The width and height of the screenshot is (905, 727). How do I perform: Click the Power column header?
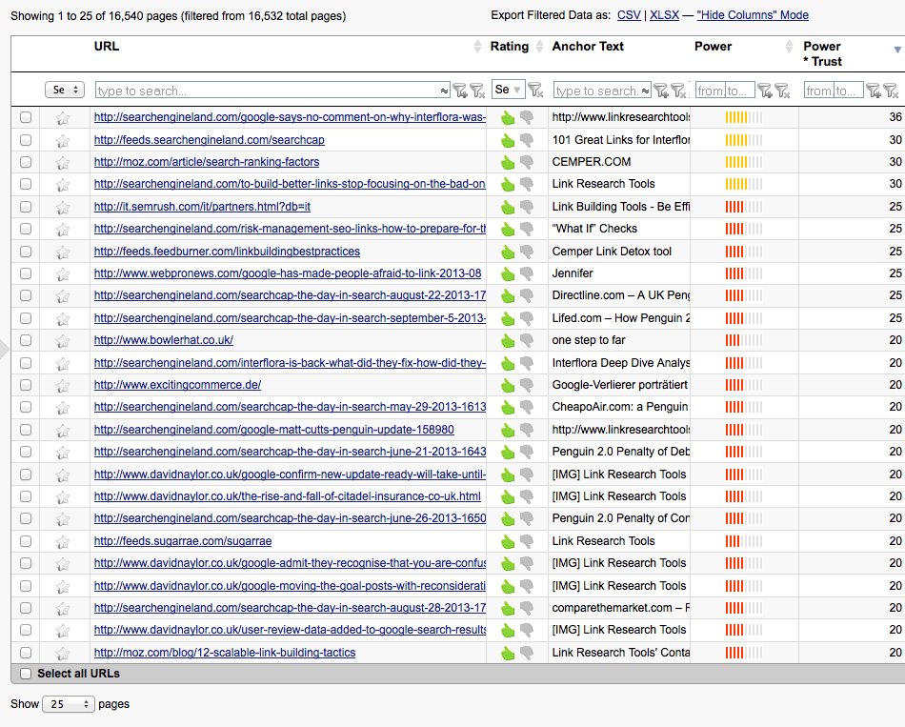(713, 46)
